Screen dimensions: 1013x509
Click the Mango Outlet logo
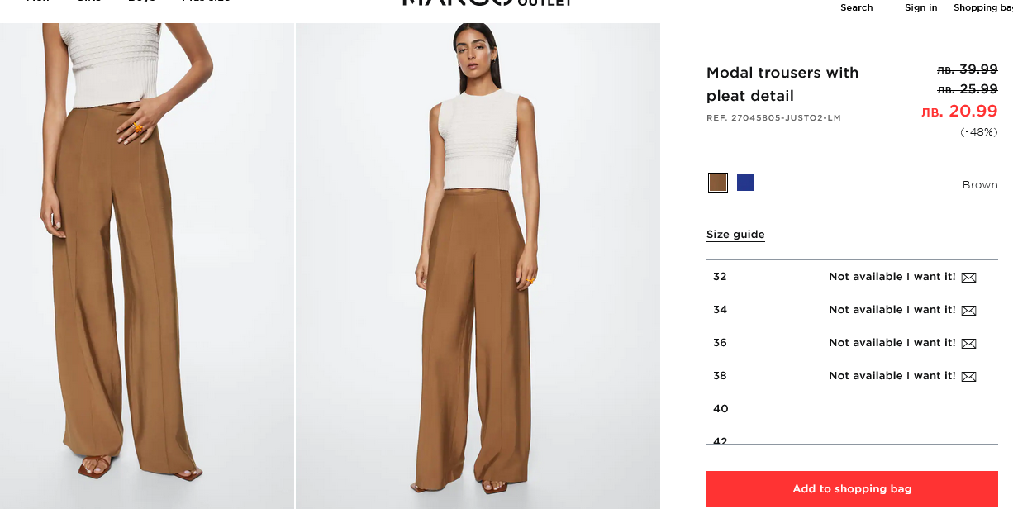tap(487, 3)
